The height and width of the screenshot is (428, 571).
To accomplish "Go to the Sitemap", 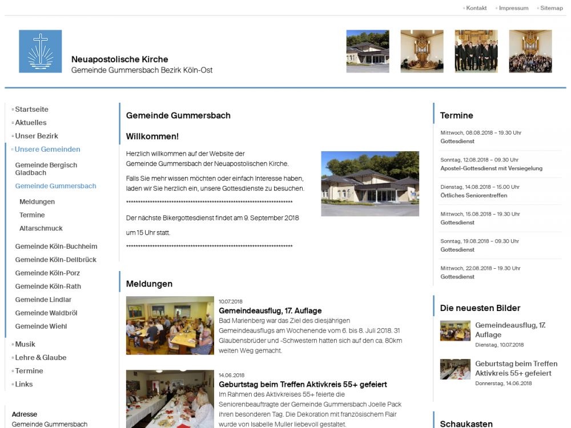I will 551,8.
